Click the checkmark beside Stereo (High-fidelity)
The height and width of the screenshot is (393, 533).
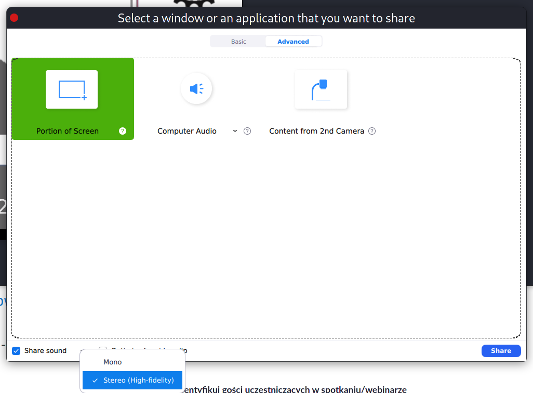(x=95, y=381)
